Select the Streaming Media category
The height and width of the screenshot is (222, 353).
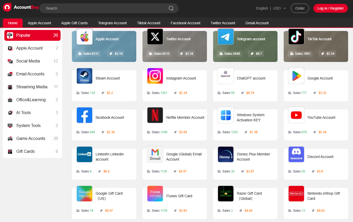[32, 87]
